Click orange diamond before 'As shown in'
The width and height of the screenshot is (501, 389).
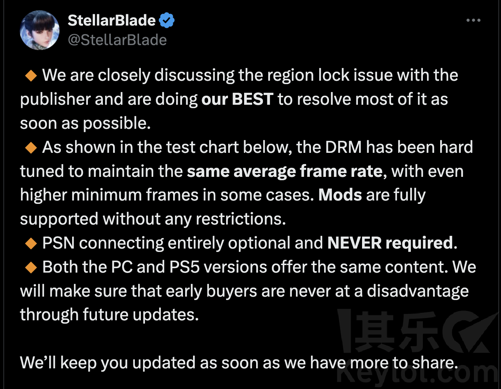(x=31, y=148)
